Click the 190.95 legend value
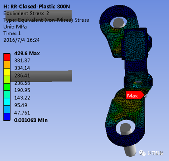 tap(22, 90)
